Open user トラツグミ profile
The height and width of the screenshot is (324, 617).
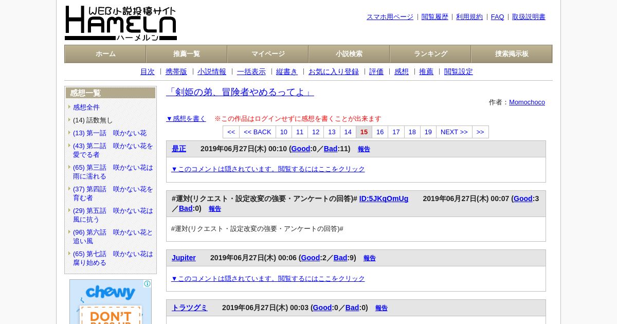tap(190, 308)
